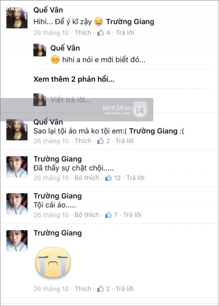Viewport: 219px width, 306px height.
Task: Click thumbs-up icon on 'Sao lại tội áo' comment
Action: pos(100,141)
